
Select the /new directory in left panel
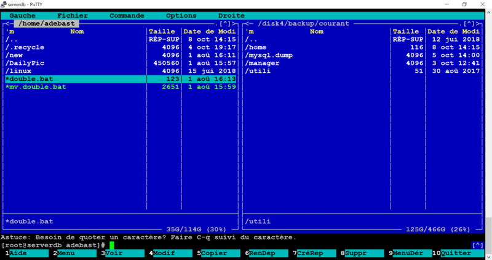click(x=121, y=55)
